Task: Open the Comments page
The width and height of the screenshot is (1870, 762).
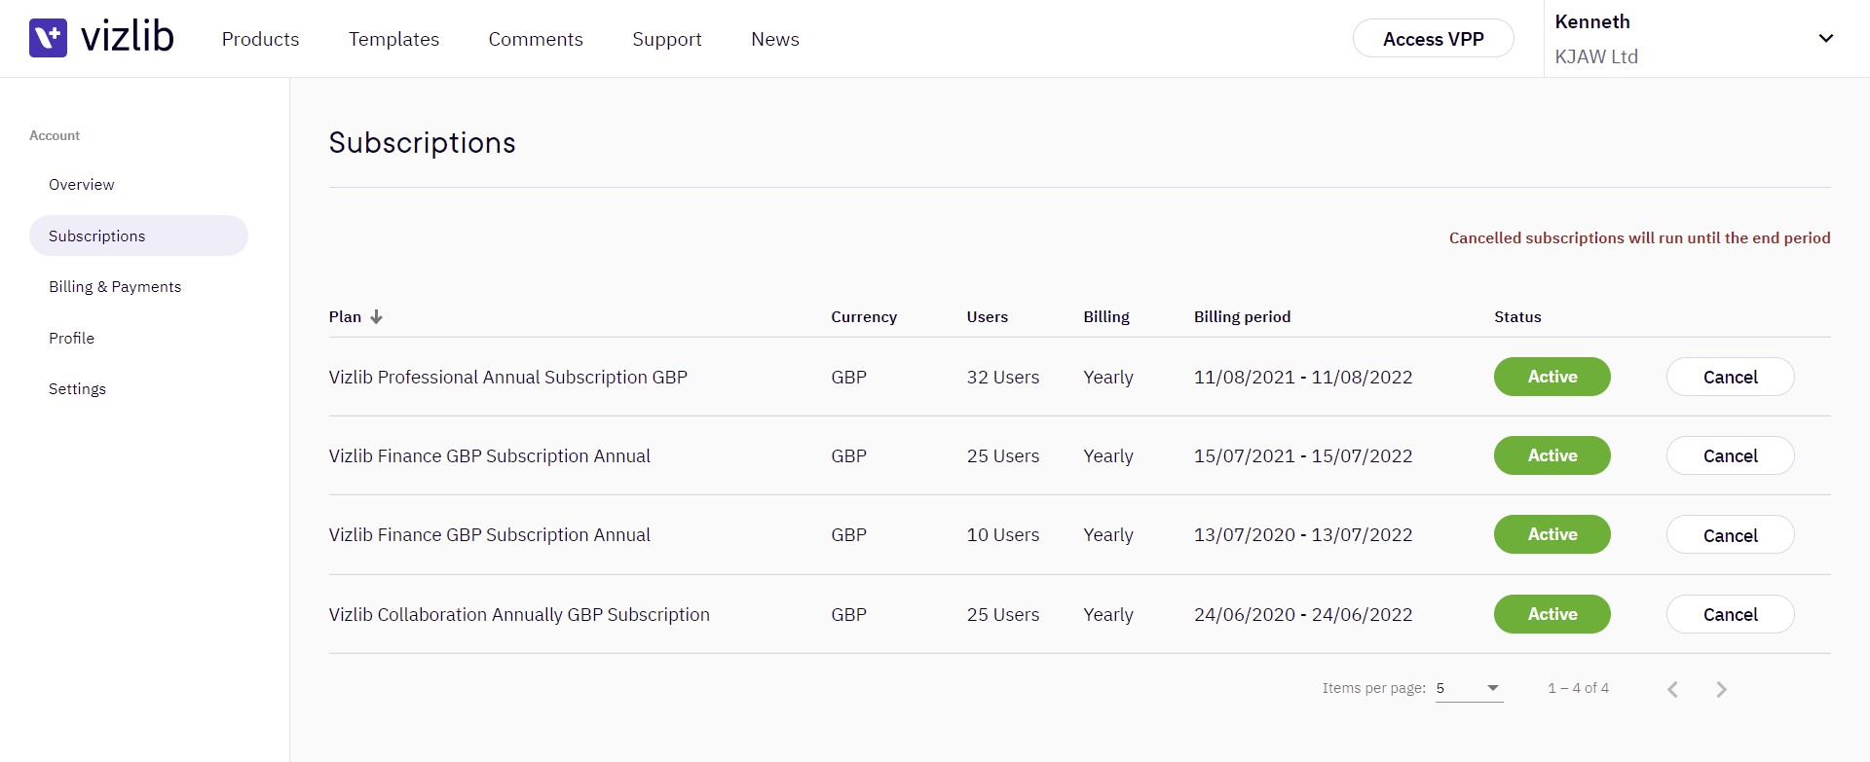Action: [536, 39]
